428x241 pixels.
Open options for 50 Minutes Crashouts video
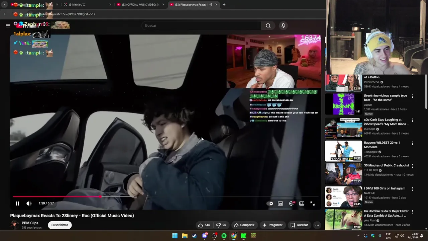[412, 166]
